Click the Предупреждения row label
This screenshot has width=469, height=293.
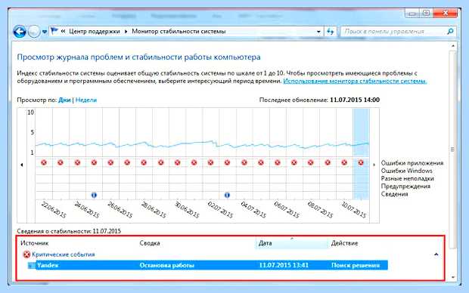(405, 187)
